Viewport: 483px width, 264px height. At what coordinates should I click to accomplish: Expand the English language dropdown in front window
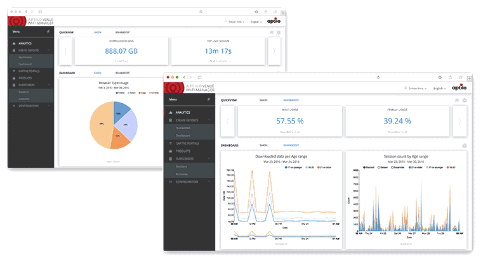pyautogui.click(x=439, y=88)
